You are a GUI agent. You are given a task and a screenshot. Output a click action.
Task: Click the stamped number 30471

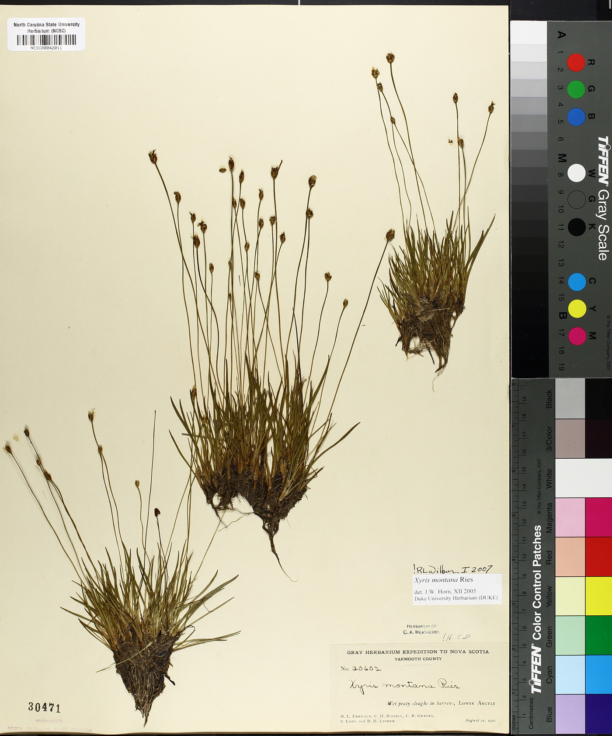pos(45,707)
